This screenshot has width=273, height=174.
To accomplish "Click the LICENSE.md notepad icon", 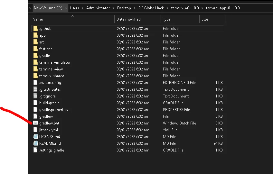I will pyautogui.click(x=35, y=137).
